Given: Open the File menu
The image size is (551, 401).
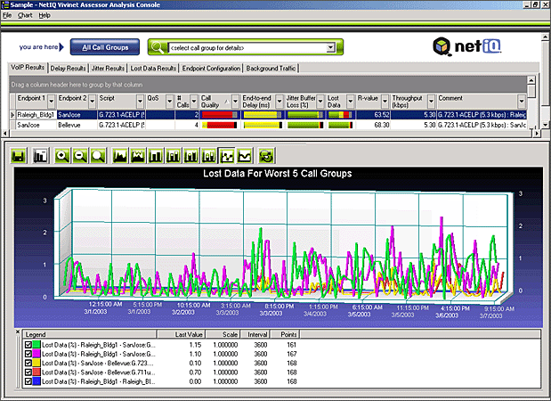Looking at the screenshot, I should [7, 15].
